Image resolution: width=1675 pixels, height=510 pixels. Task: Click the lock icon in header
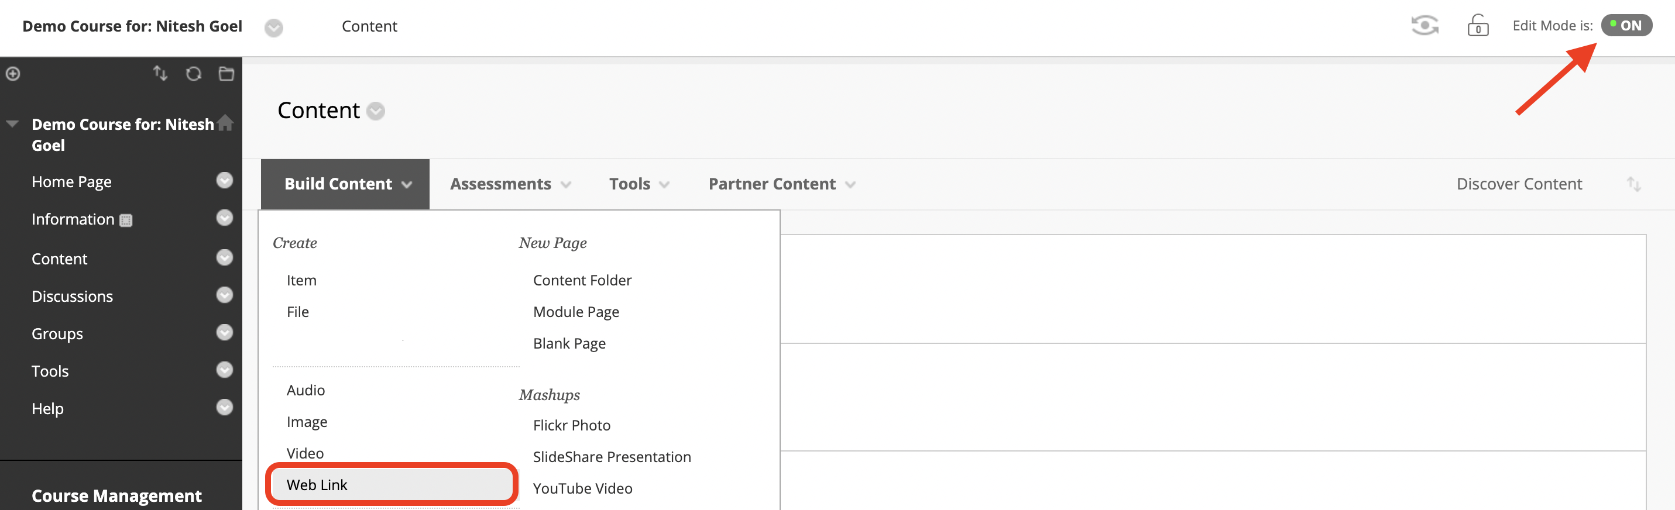[x=1477, y=25]
